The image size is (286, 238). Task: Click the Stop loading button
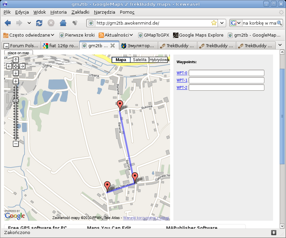51,23
